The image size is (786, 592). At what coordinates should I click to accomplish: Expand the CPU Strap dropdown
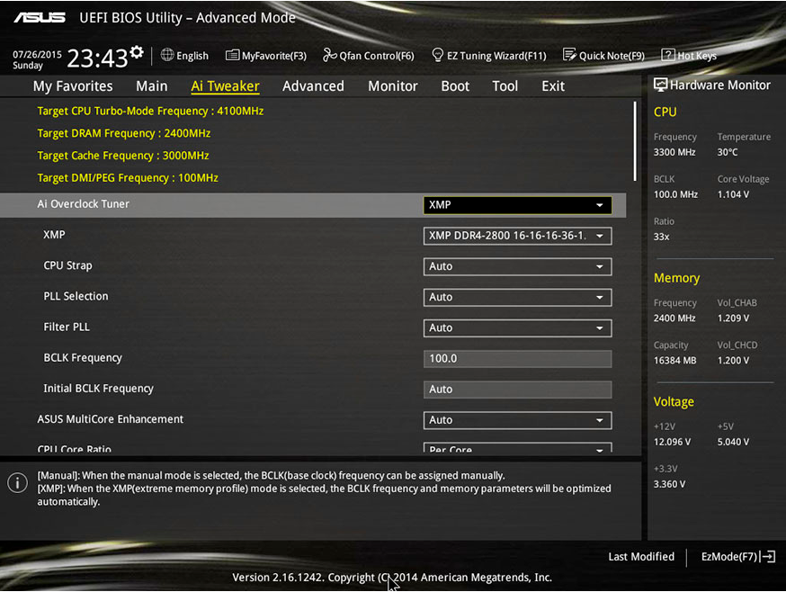[x=517, y=266]
